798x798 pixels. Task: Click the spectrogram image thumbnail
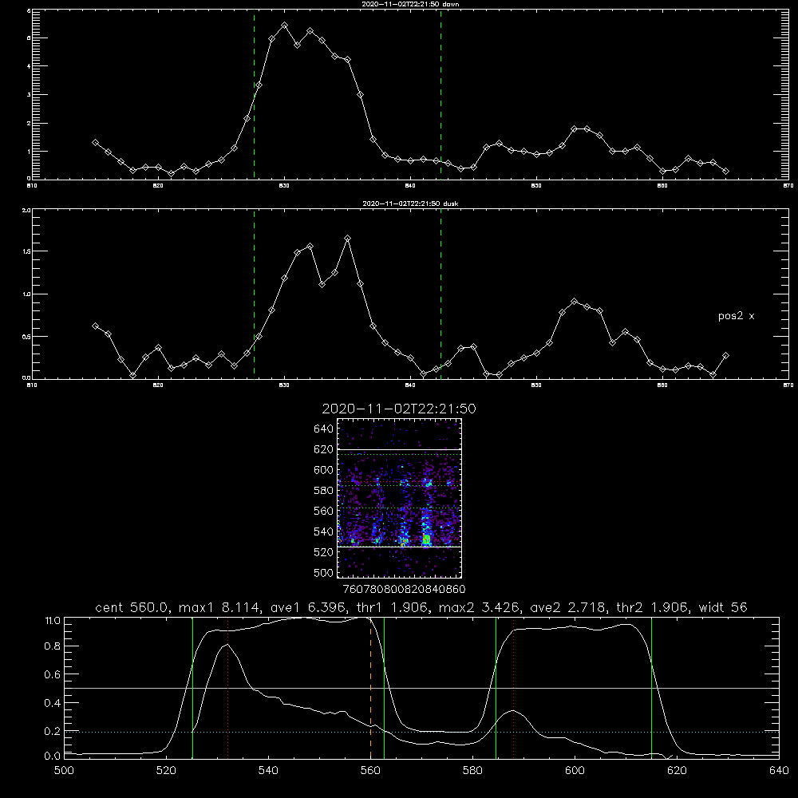[x=399, y=498]
